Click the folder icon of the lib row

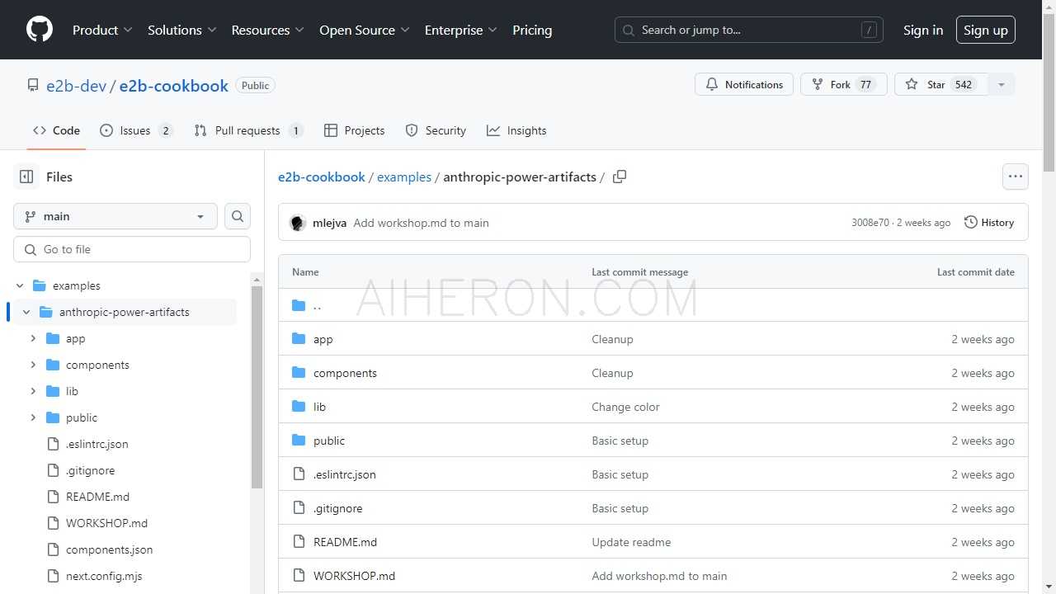point(299,407)
